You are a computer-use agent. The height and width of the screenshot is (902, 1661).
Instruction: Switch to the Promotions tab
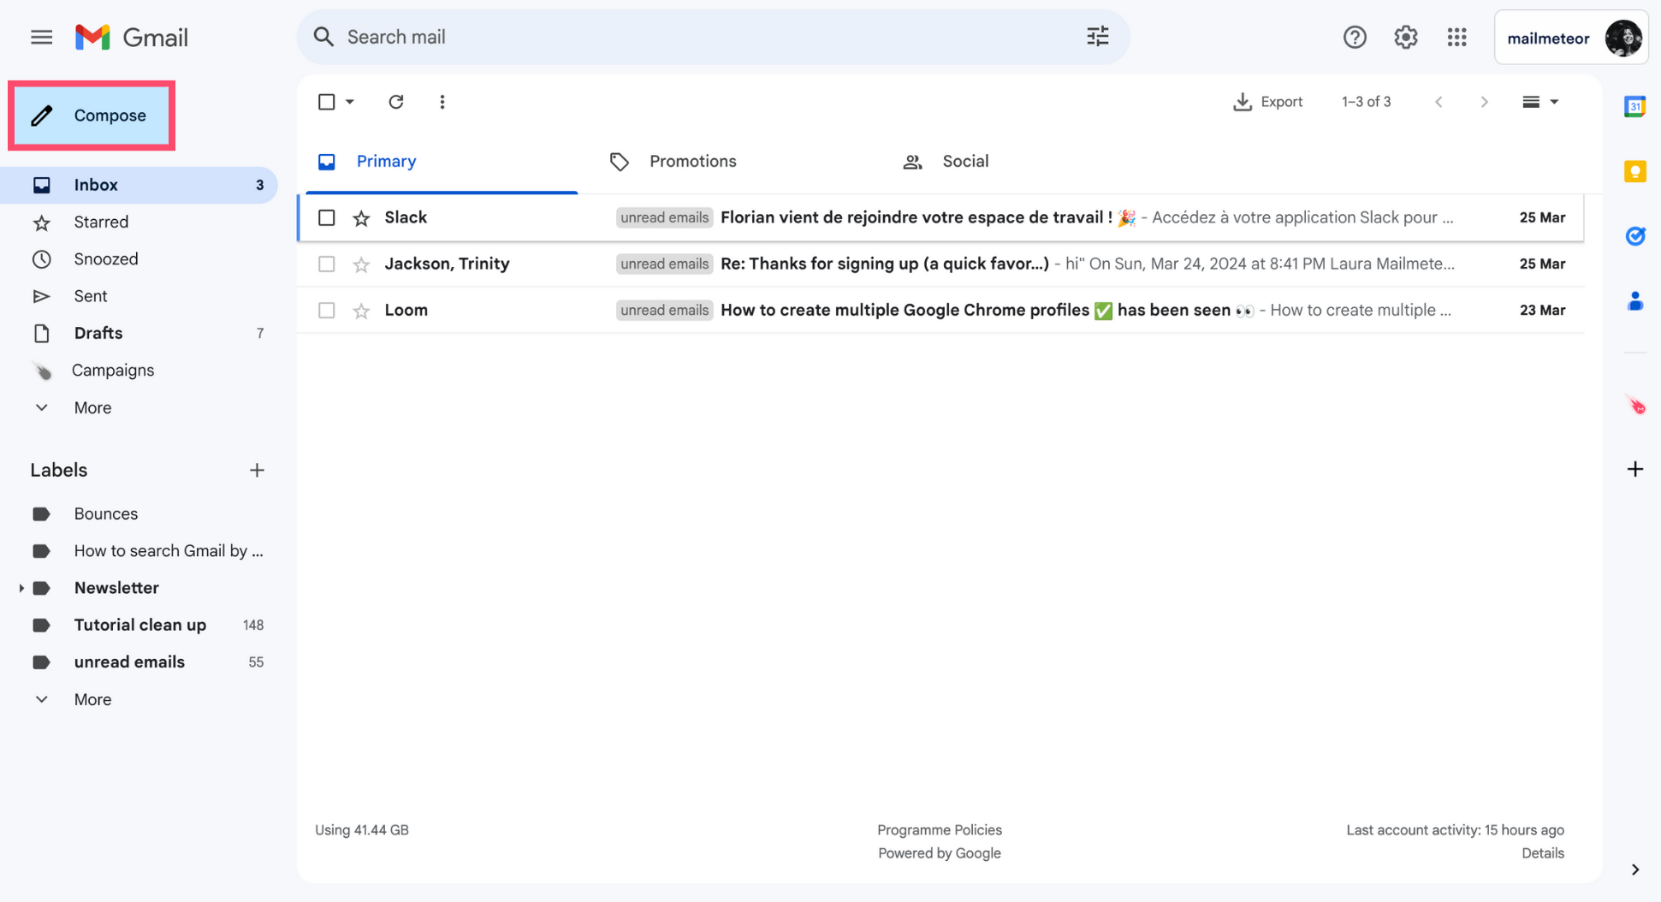pos(735,161)
